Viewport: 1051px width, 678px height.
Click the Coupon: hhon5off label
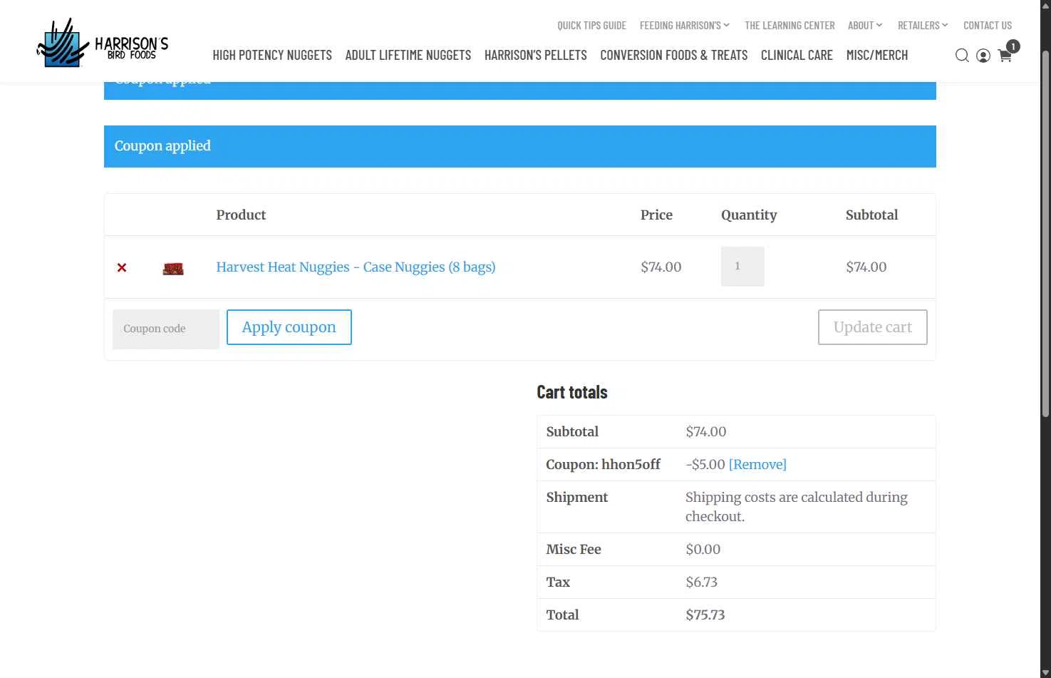[x=604, y=465]
